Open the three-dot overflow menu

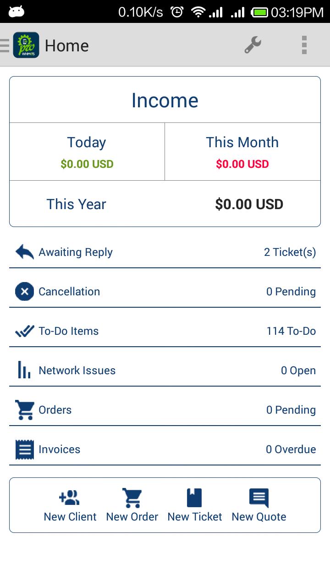[304, 45]
